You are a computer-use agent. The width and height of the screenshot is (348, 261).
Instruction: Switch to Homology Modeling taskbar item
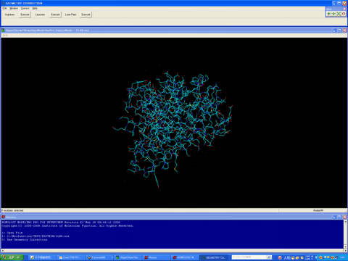(x=185, y=257)
